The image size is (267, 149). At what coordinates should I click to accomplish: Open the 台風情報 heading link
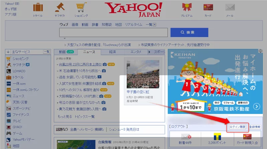pos(105,142)
